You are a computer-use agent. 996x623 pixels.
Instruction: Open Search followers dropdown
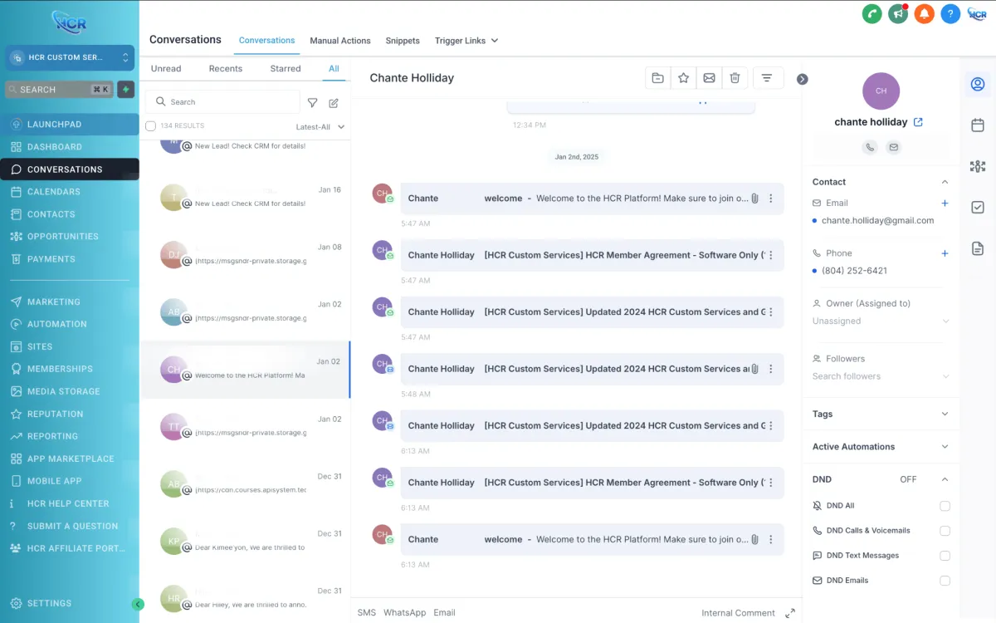[x=881, y=376]
